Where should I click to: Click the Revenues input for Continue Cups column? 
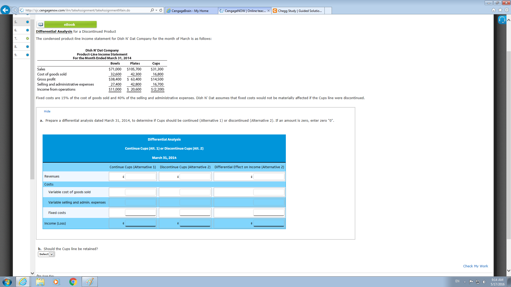[141, 176]
